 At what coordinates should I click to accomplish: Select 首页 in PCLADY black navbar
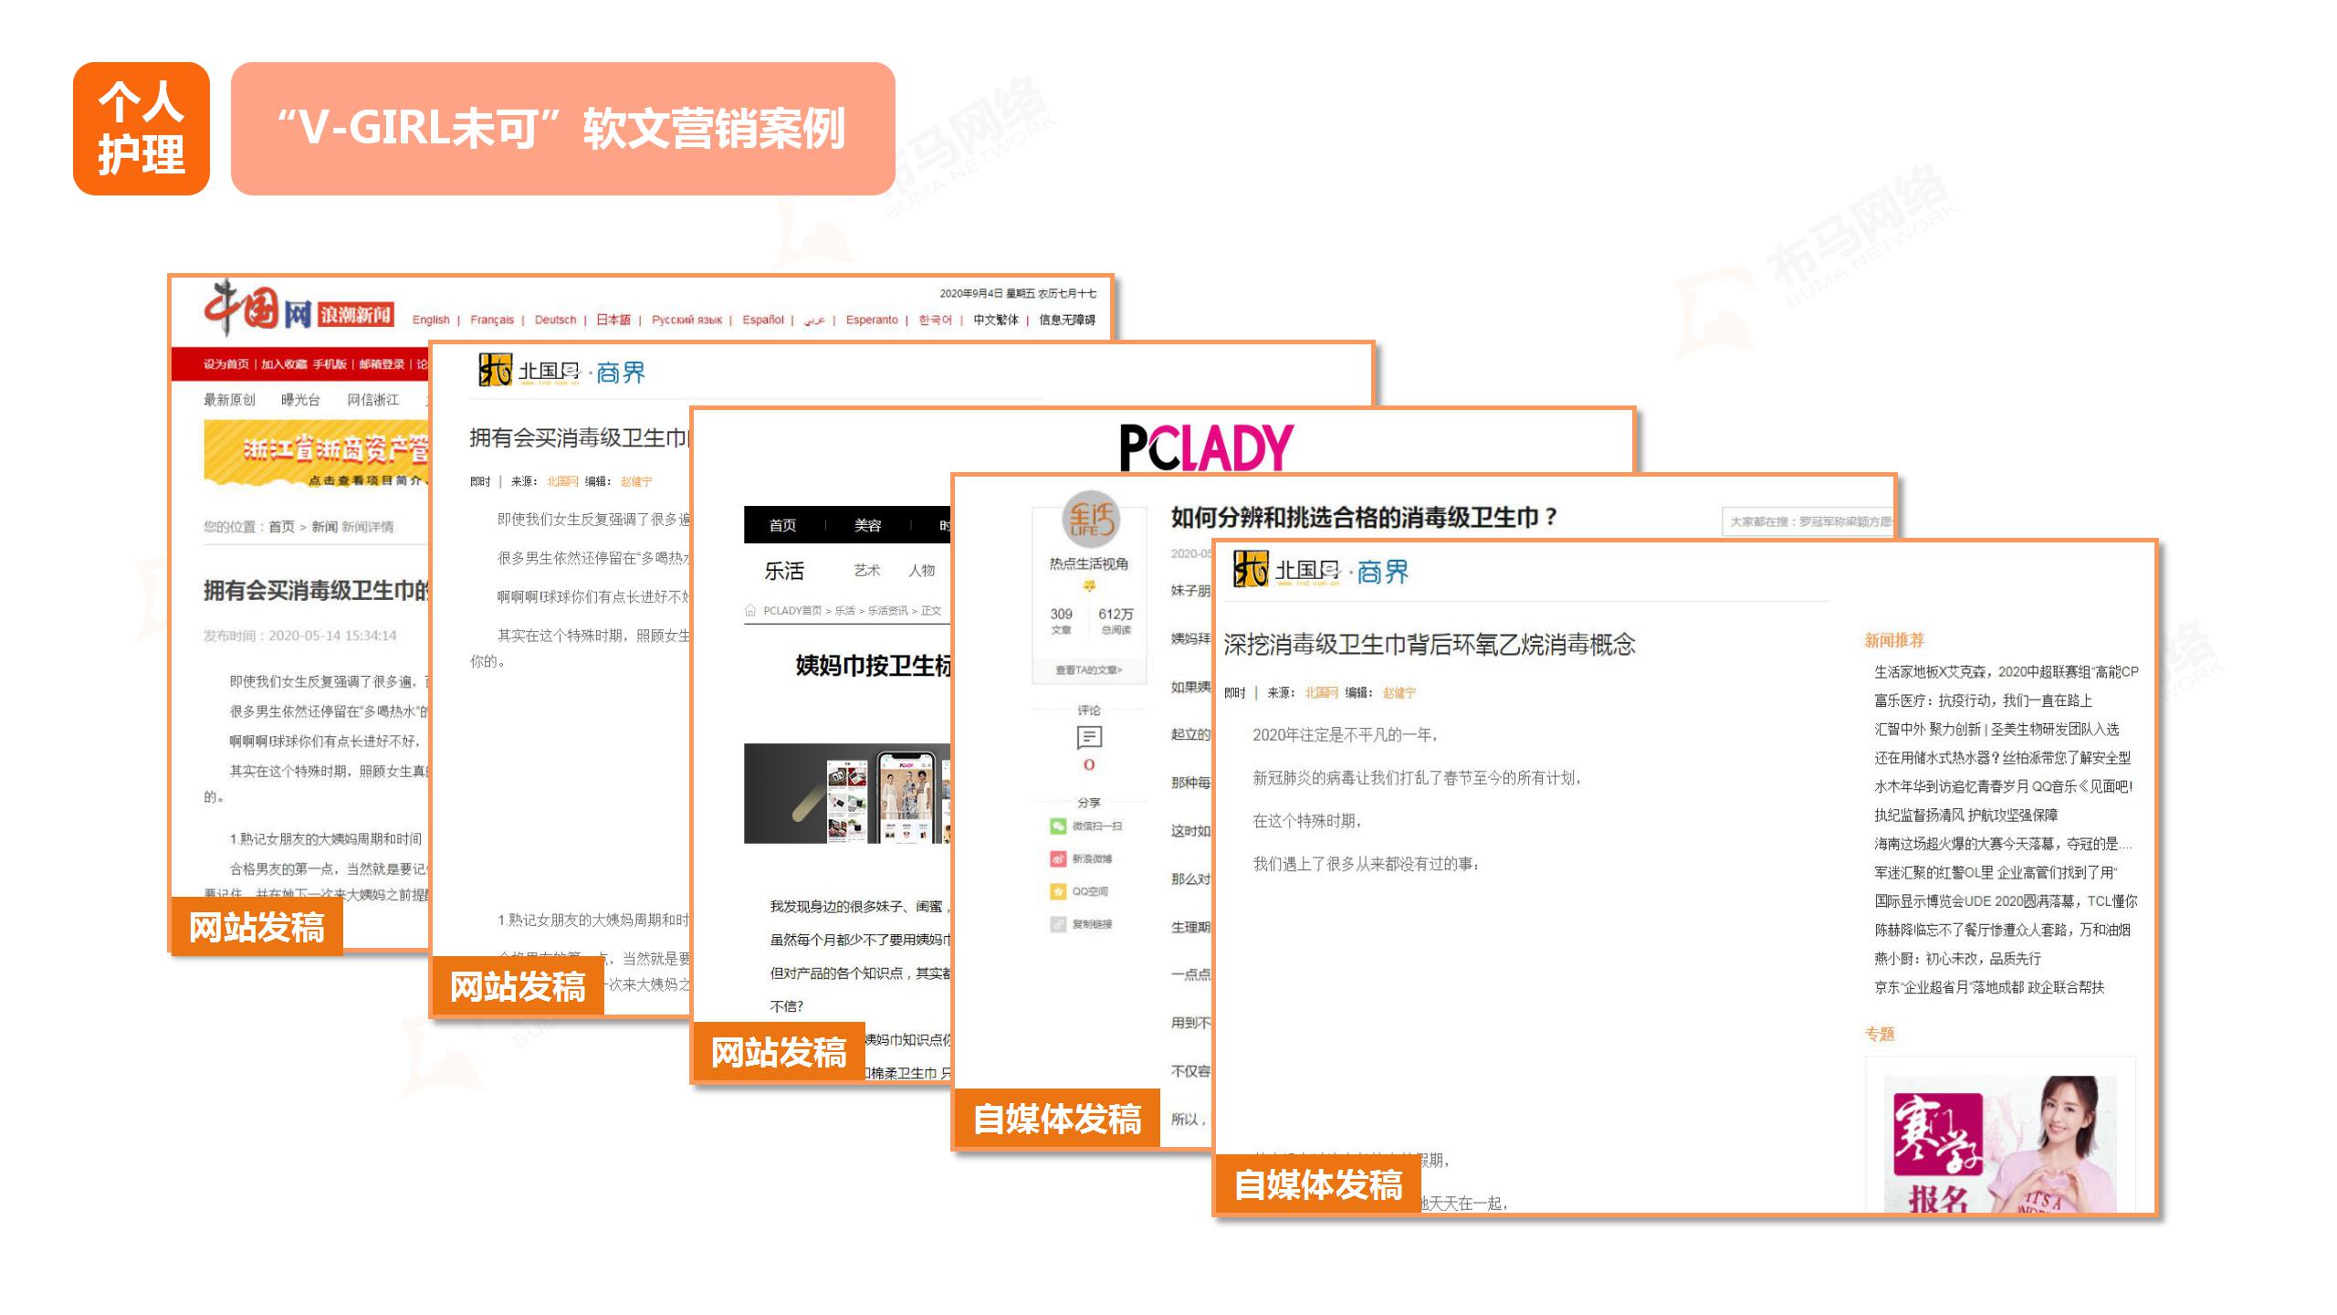[782, 525]
